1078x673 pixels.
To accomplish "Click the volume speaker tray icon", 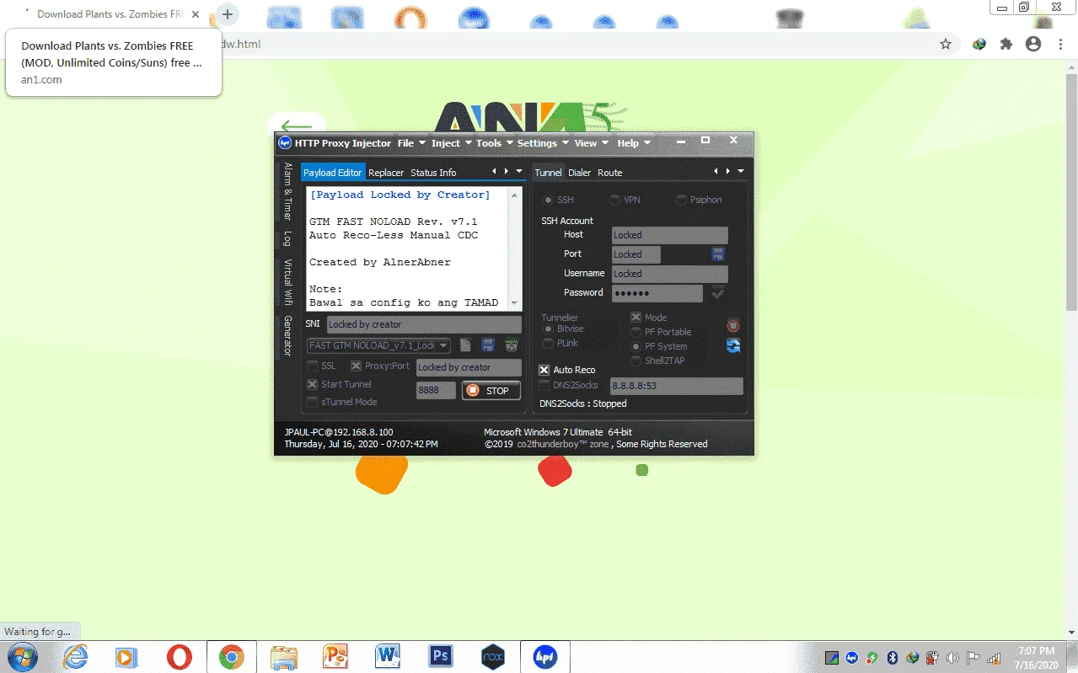I will coord(952,658).
